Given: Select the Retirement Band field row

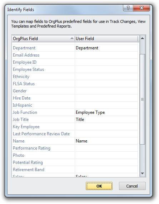Looking at the screenshot, I should [x=75, y=170].
